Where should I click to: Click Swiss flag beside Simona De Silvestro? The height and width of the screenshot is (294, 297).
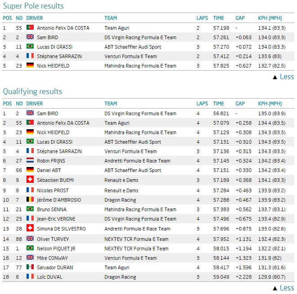pos(30,228)
